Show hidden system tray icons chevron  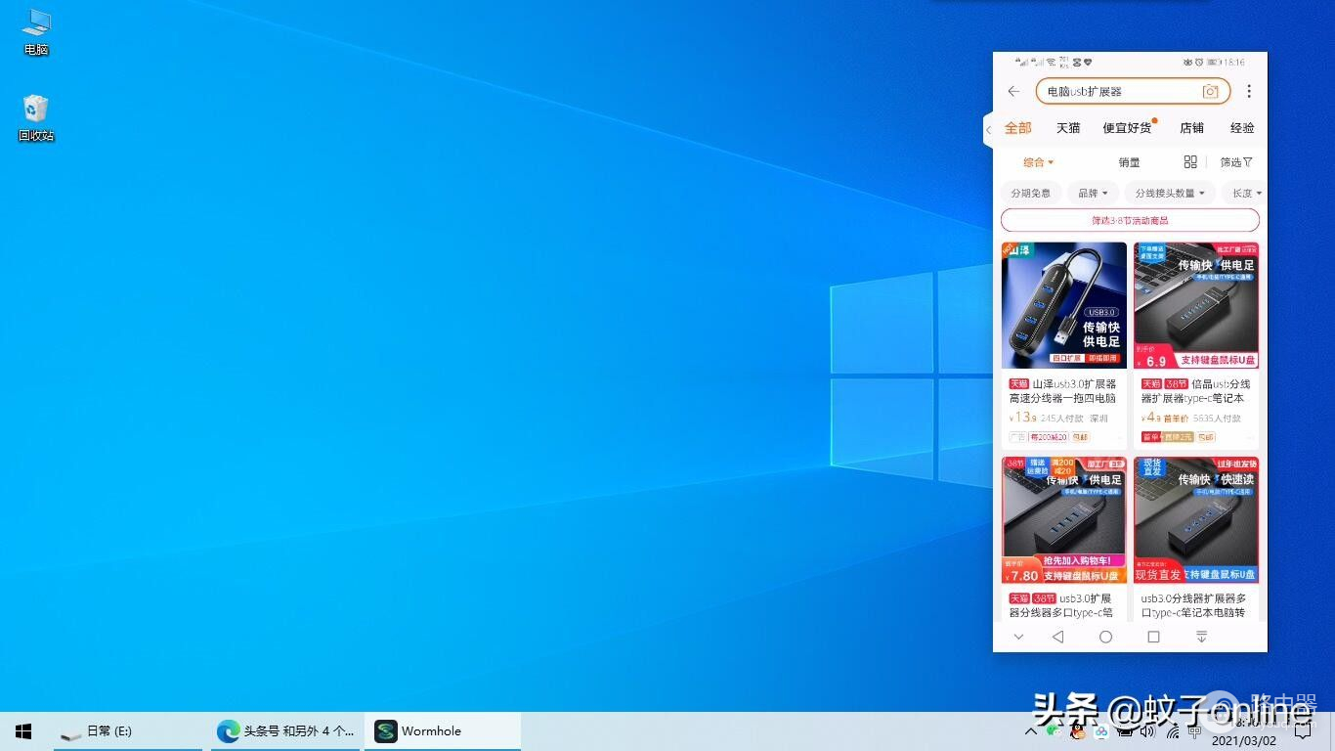click(1030, 730)
